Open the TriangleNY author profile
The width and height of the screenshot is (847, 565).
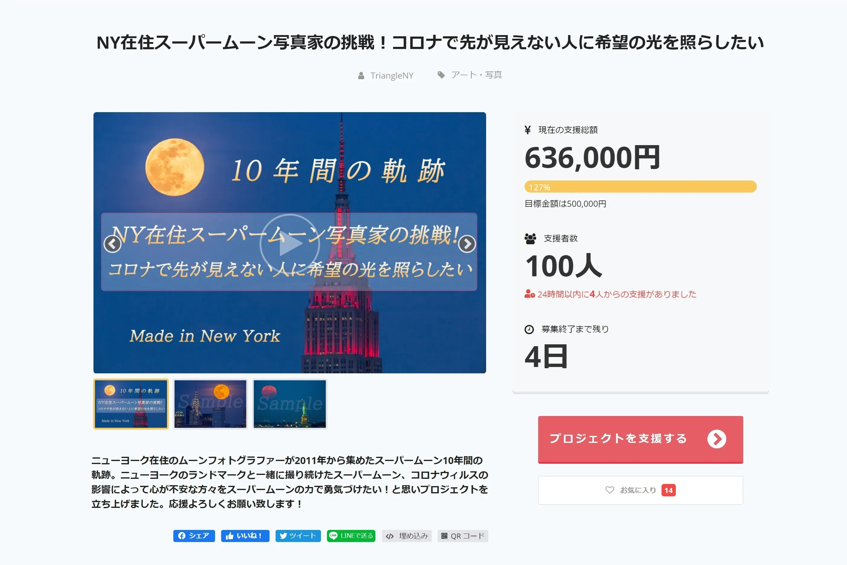(x=392, y=76)
